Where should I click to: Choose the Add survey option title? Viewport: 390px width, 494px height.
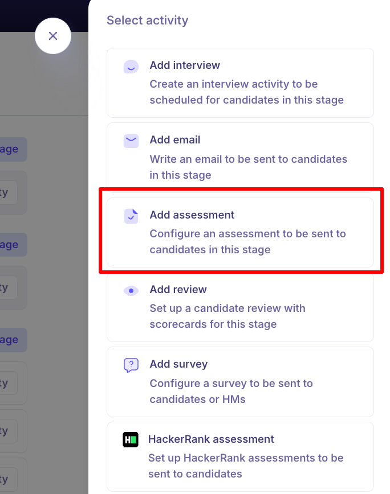tap(178, 364)
